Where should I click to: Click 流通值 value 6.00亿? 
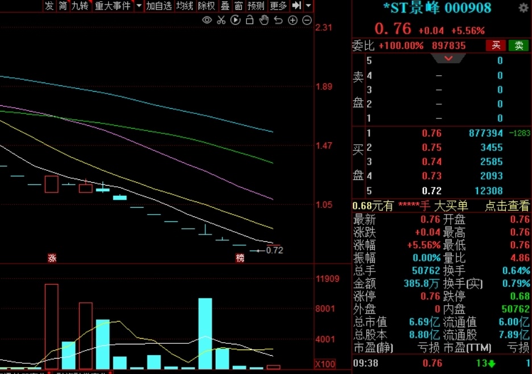pyautogui.click(x=514, y=322)
